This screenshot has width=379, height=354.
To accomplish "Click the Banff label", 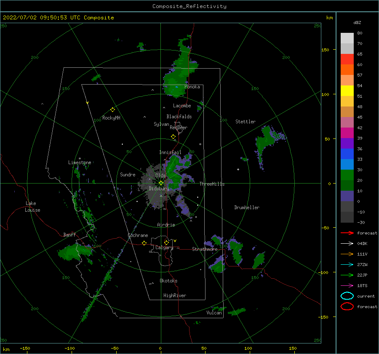I will click(69, 234).
